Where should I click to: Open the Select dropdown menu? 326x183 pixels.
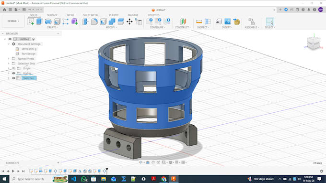(270, 27)
